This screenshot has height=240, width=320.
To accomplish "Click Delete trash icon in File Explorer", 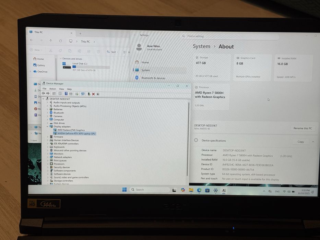I will pos(98,51).
